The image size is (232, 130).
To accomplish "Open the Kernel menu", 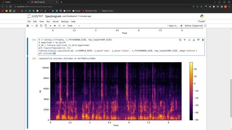I will (55, 21).
